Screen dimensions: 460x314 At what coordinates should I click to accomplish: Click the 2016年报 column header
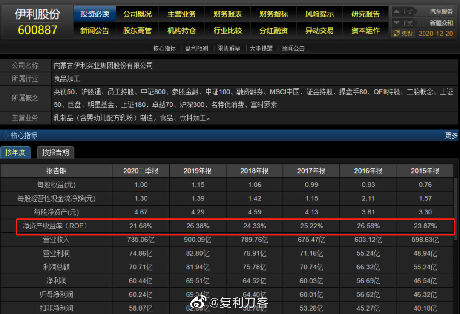point(368,171)
